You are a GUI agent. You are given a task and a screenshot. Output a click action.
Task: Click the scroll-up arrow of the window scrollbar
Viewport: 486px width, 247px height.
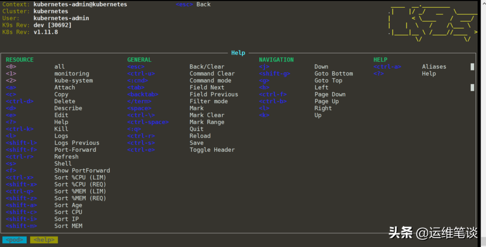coord(483,3)
